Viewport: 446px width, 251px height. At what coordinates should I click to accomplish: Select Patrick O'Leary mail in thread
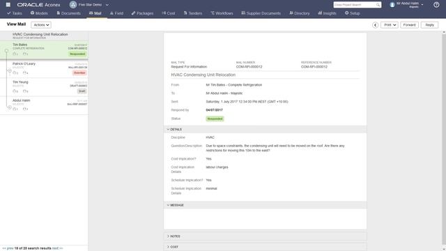44,68
